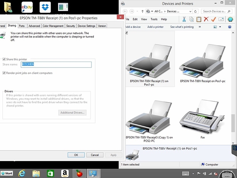Click Add a printer command
This screenshot has width=237, height=178.
(156, 27)
